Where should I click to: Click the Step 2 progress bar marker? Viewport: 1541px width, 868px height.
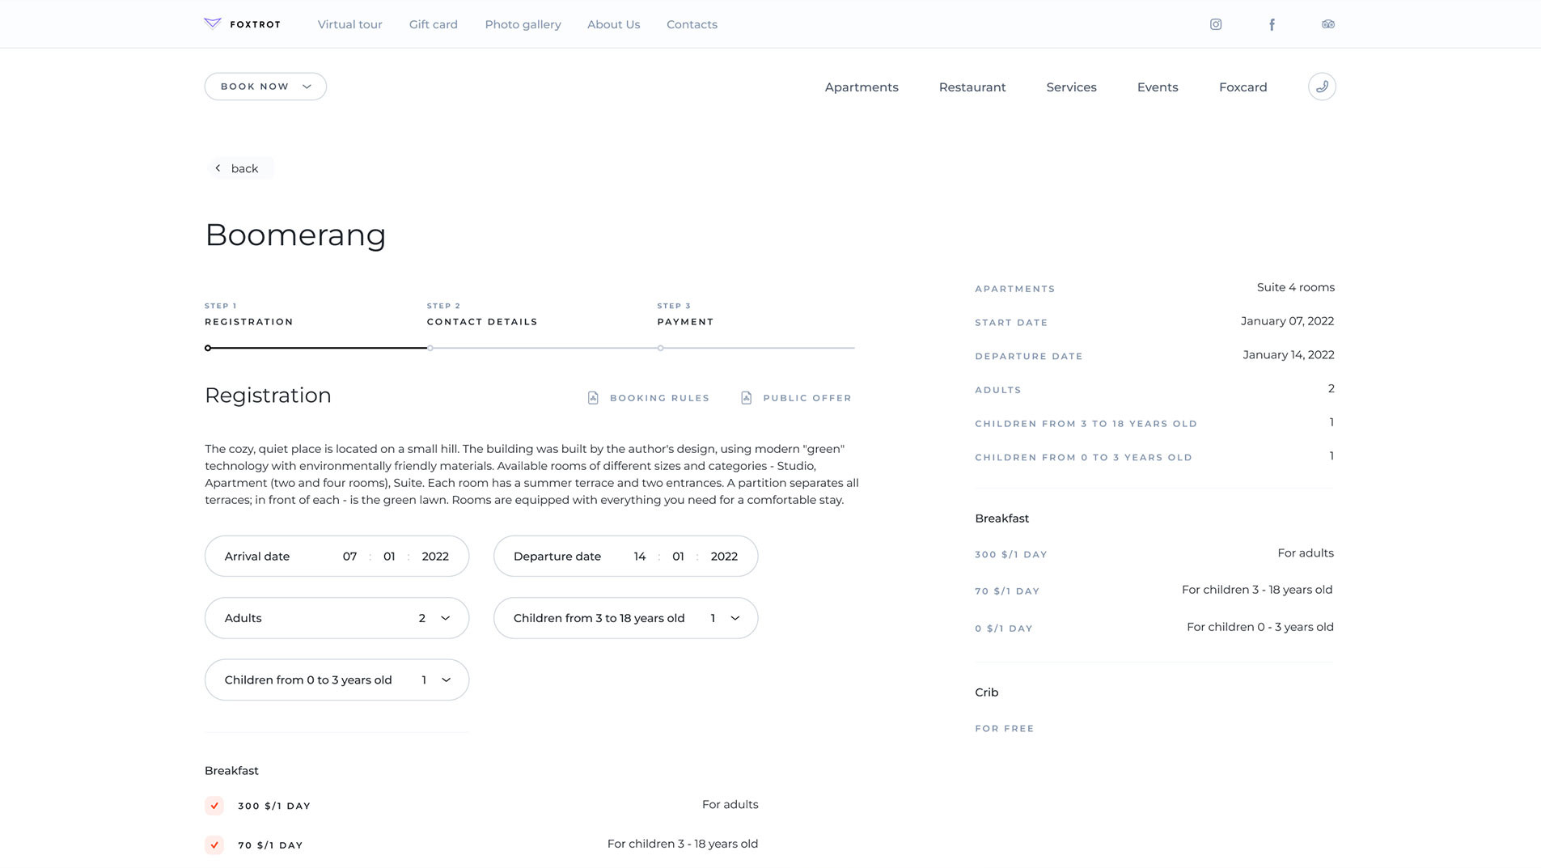coord(430,348)
